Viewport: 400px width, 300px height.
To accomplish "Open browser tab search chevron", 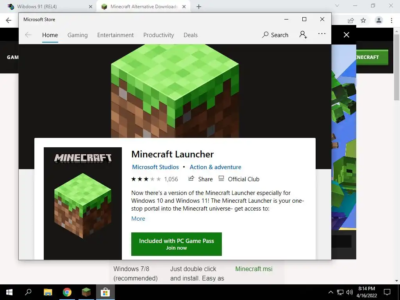I will [337, 5].
